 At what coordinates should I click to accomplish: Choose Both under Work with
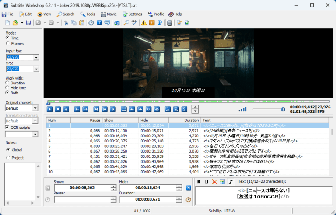[x=7, y=93]
